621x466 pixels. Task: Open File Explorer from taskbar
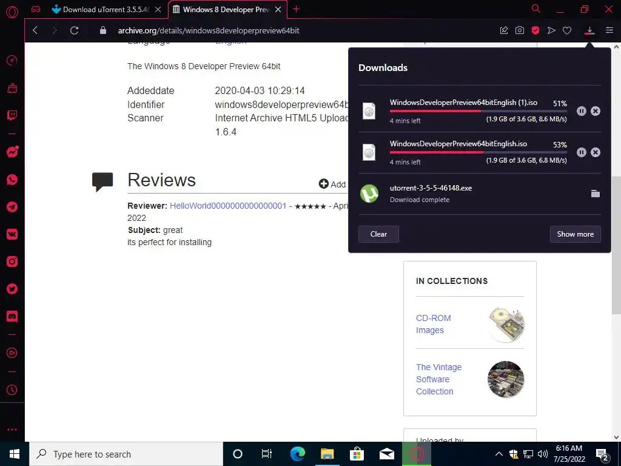[327, 454]
